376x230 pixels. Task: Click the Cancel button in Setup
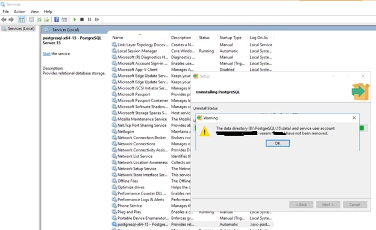[x=355, y=205]
